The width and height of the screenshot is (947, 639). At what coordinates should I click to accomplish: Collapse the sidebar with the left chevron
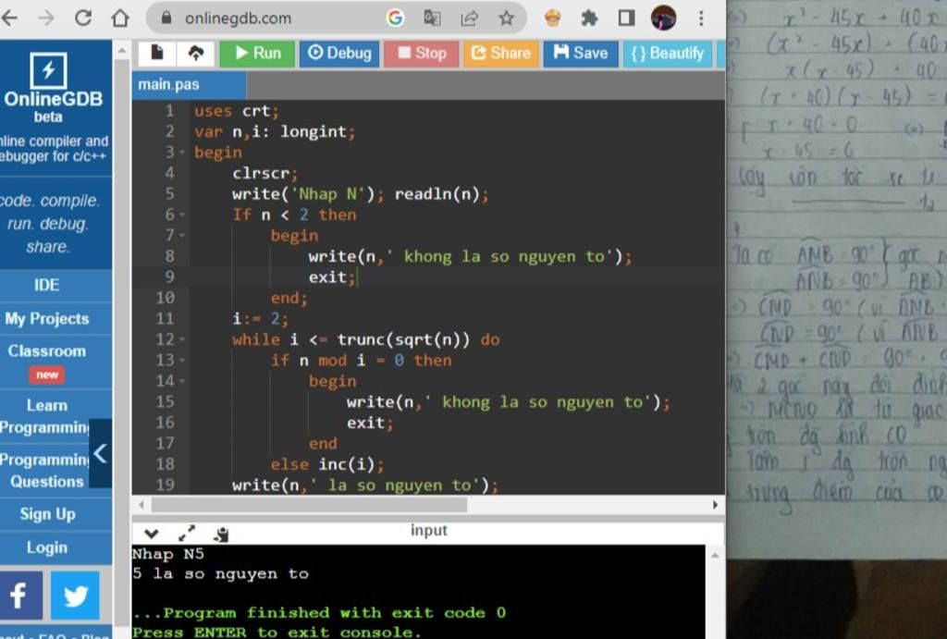[x=100, y=453]
